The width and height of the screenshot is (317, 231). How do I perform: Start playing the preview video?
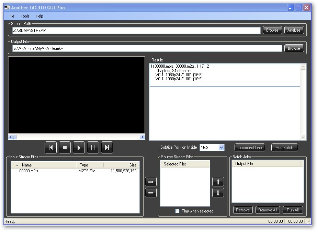(x=79, y=148)
